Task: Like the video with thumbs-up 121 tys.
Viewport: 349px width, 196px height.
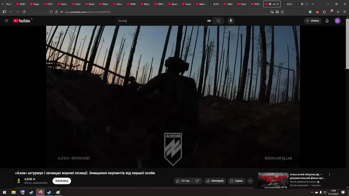Action: [x=183, y=181]
